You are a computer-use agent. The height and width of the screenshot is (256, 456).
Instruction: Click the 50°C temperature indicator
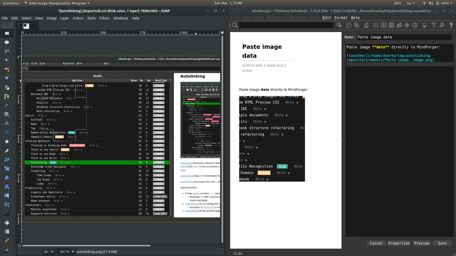[397, 3]
